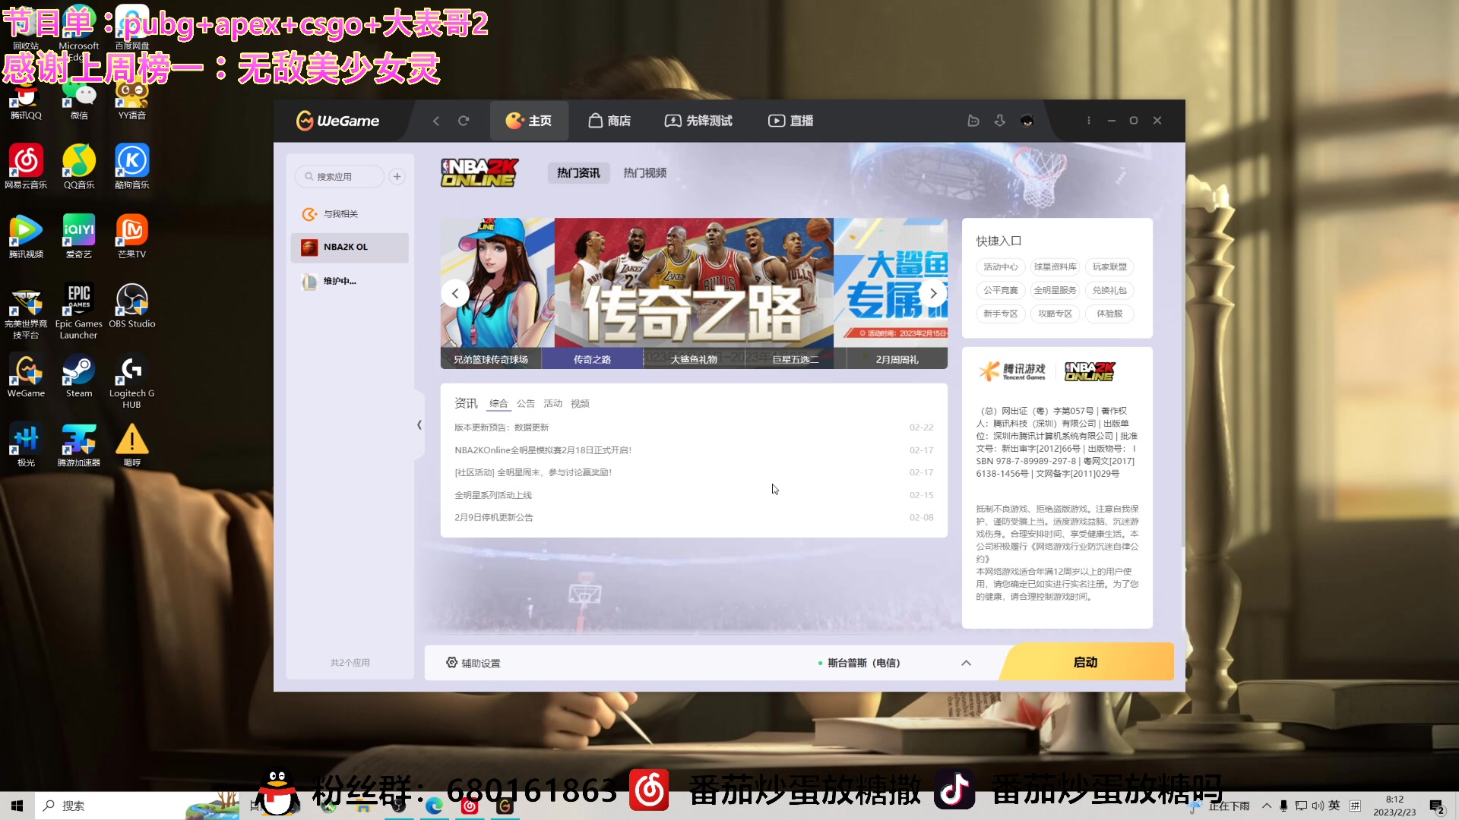Select NBA2K OL in sidebar
The width and height of the screenshot is (1459, 820).
(x=349, y=248)
